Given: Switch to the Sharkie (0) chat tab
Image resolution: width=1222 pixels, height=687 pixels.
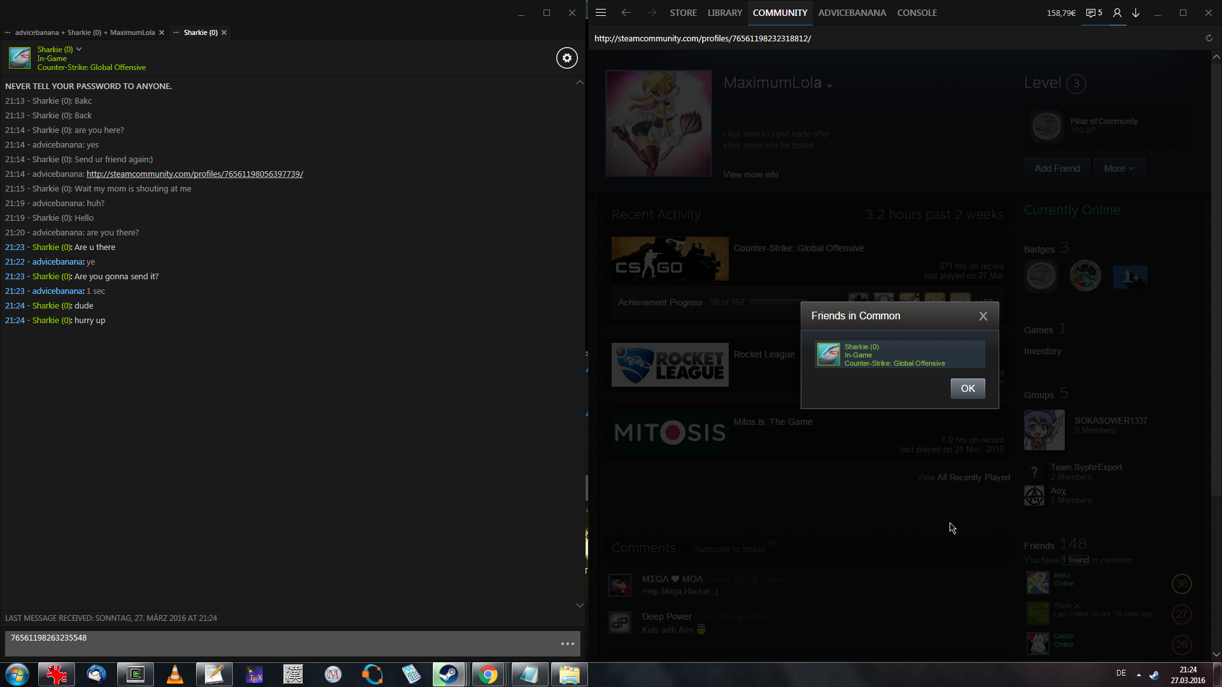Looking at the screenshot, I should tap(200, 32).
